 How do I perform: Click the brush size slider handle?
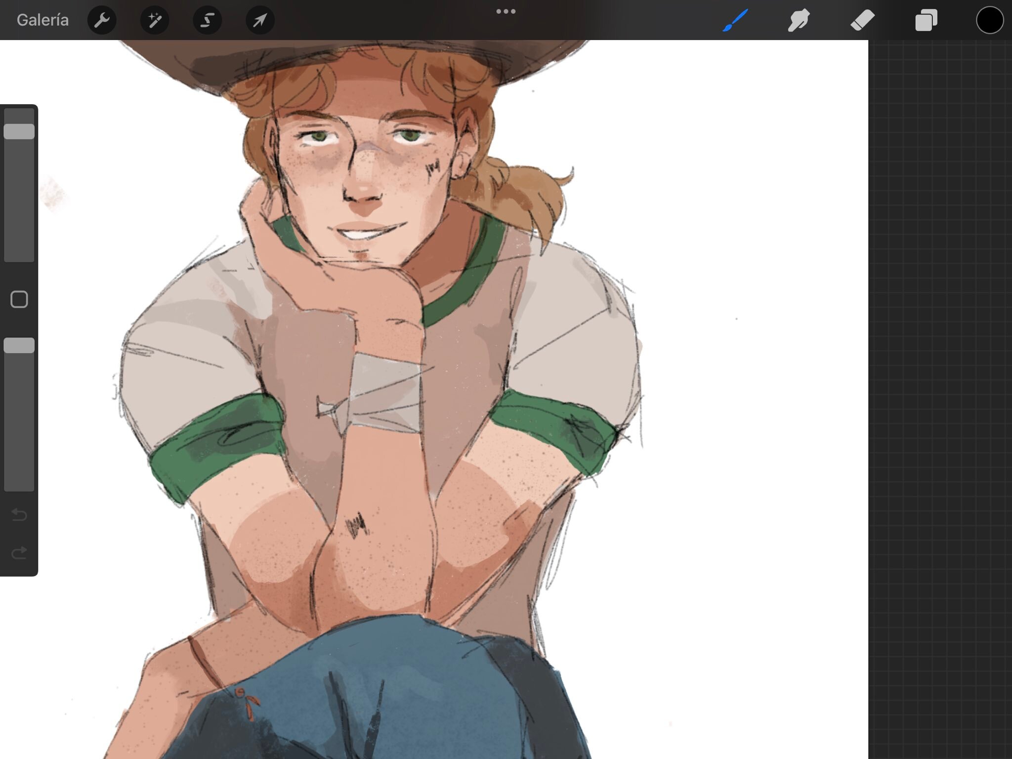[x=19, y=131]
